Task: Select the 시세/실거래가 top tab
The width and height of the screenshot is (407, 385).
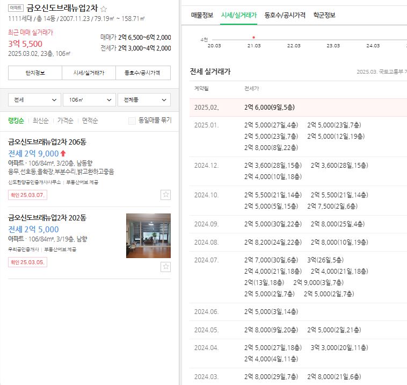Action: 238,15
